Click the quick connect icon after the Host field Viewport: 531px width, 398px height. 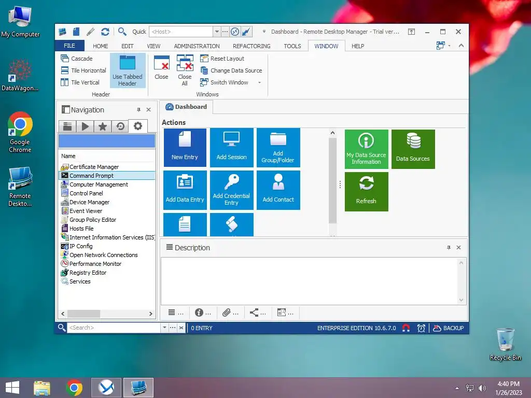(235, 32)
